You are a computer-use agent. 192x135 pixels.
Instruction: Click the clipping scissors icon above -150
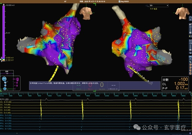[x=190, y=41]
